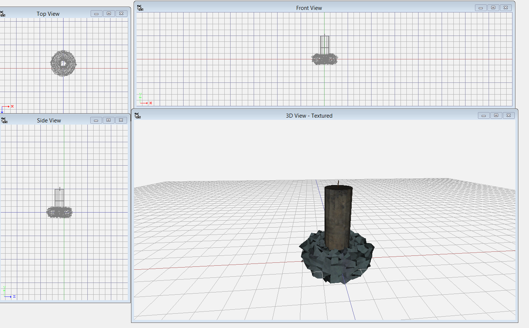Click the "Top View" title text
The width and height of the screenshot is (529, 328).
[x=48, y=14]
